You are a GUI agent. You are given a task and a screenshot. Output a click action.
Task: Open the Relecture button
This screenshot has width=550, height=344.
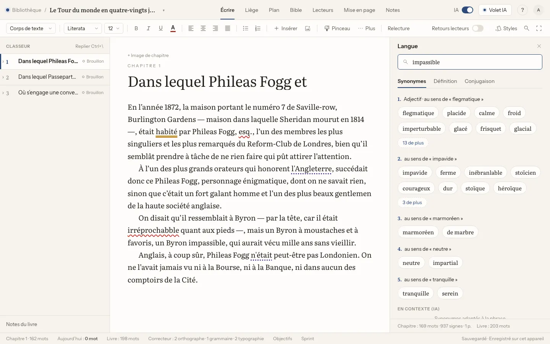click(x=398, y=28)
